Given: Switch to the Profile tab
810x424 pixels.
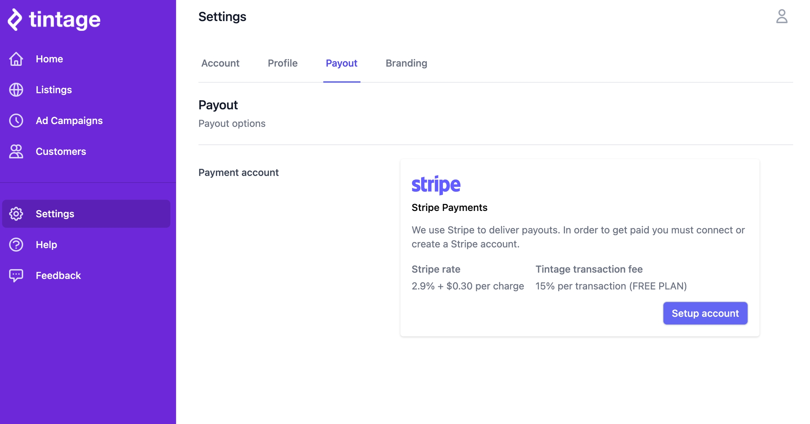Looking at the screenshot, I should pyautogui.click(x=282, y=63).
